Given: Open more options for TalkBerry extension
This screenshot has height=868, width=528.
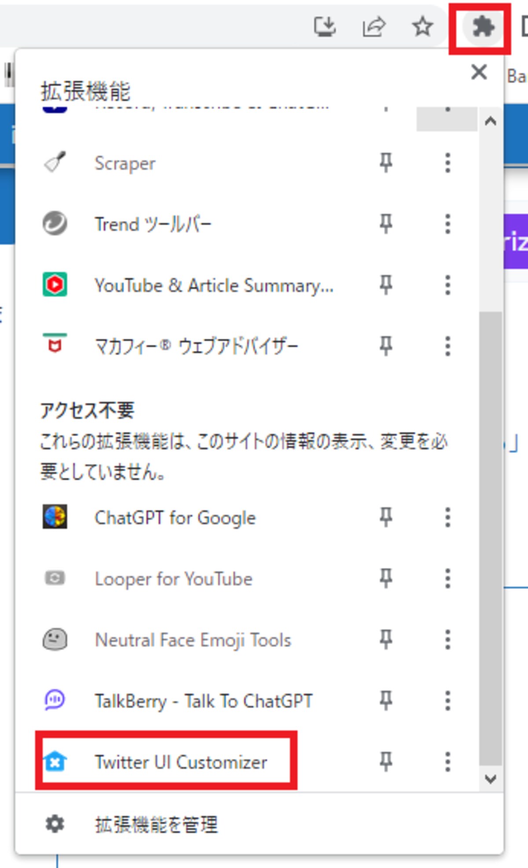Looking at the screenshot, I should coord(447,701).
